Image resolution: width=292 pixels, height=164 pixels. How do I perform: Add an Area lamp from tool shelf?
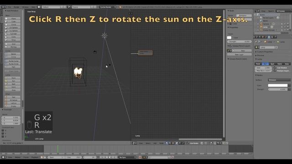[13, 90]
